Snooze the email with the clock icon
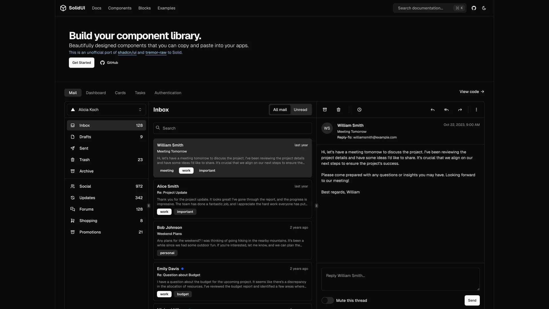The width and height of the screenshot is (549, 309). [x=359, y=110]
